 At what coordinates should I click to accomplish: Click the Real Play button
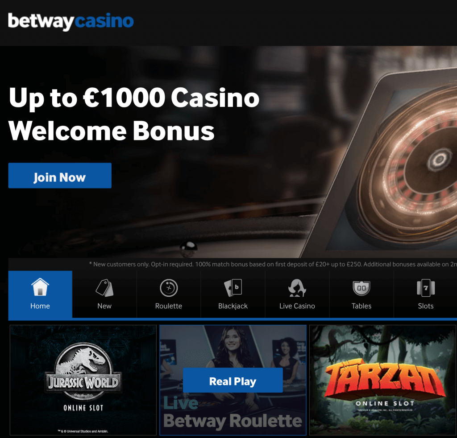tap(233, 380)
